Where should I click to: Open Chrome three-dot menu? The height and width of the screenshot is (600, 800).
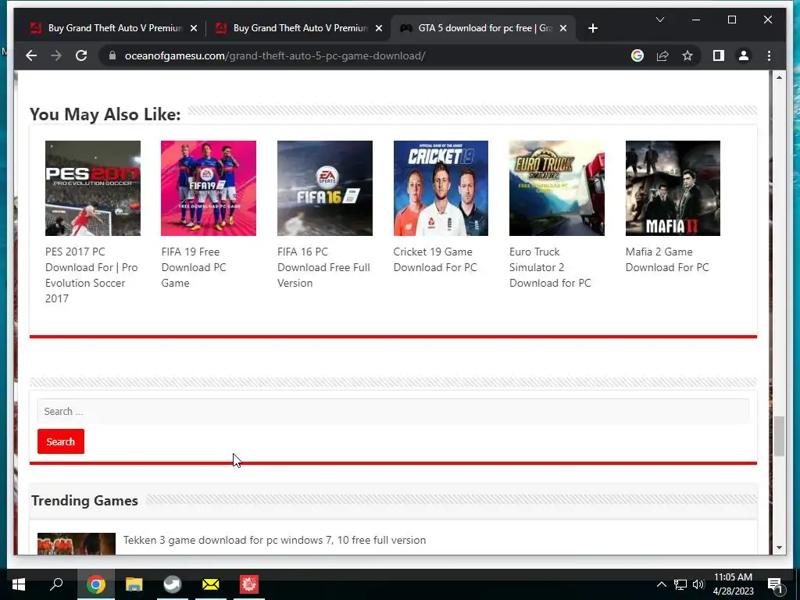click(x=769, y=55)
